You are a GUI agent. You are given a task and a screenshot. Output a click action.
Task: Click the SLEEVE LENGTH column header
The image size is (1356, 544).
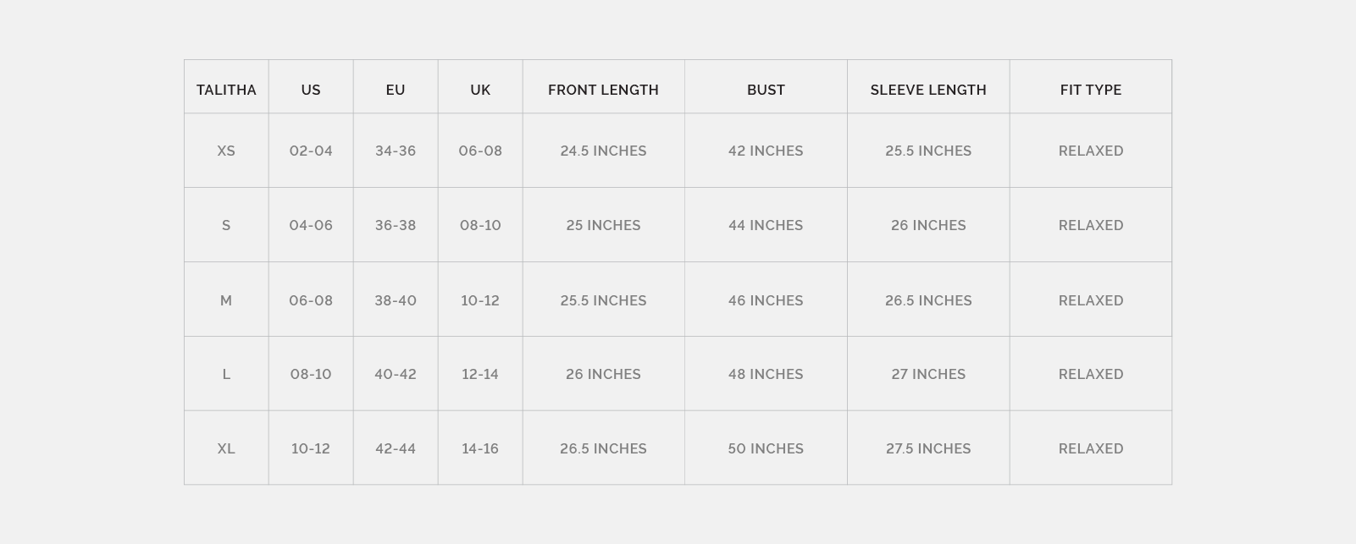point(928,90)
